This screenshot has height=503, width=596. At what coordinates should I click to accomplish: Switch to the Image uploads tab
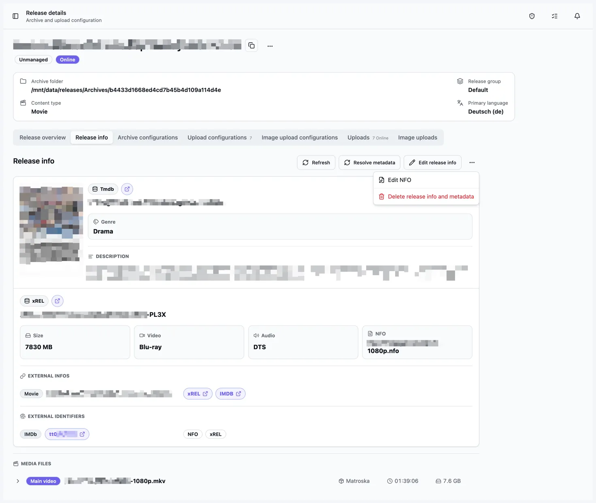click(x=417, y=138)
